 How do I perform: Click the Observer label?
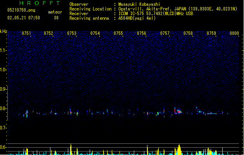(x=79, y=4)
